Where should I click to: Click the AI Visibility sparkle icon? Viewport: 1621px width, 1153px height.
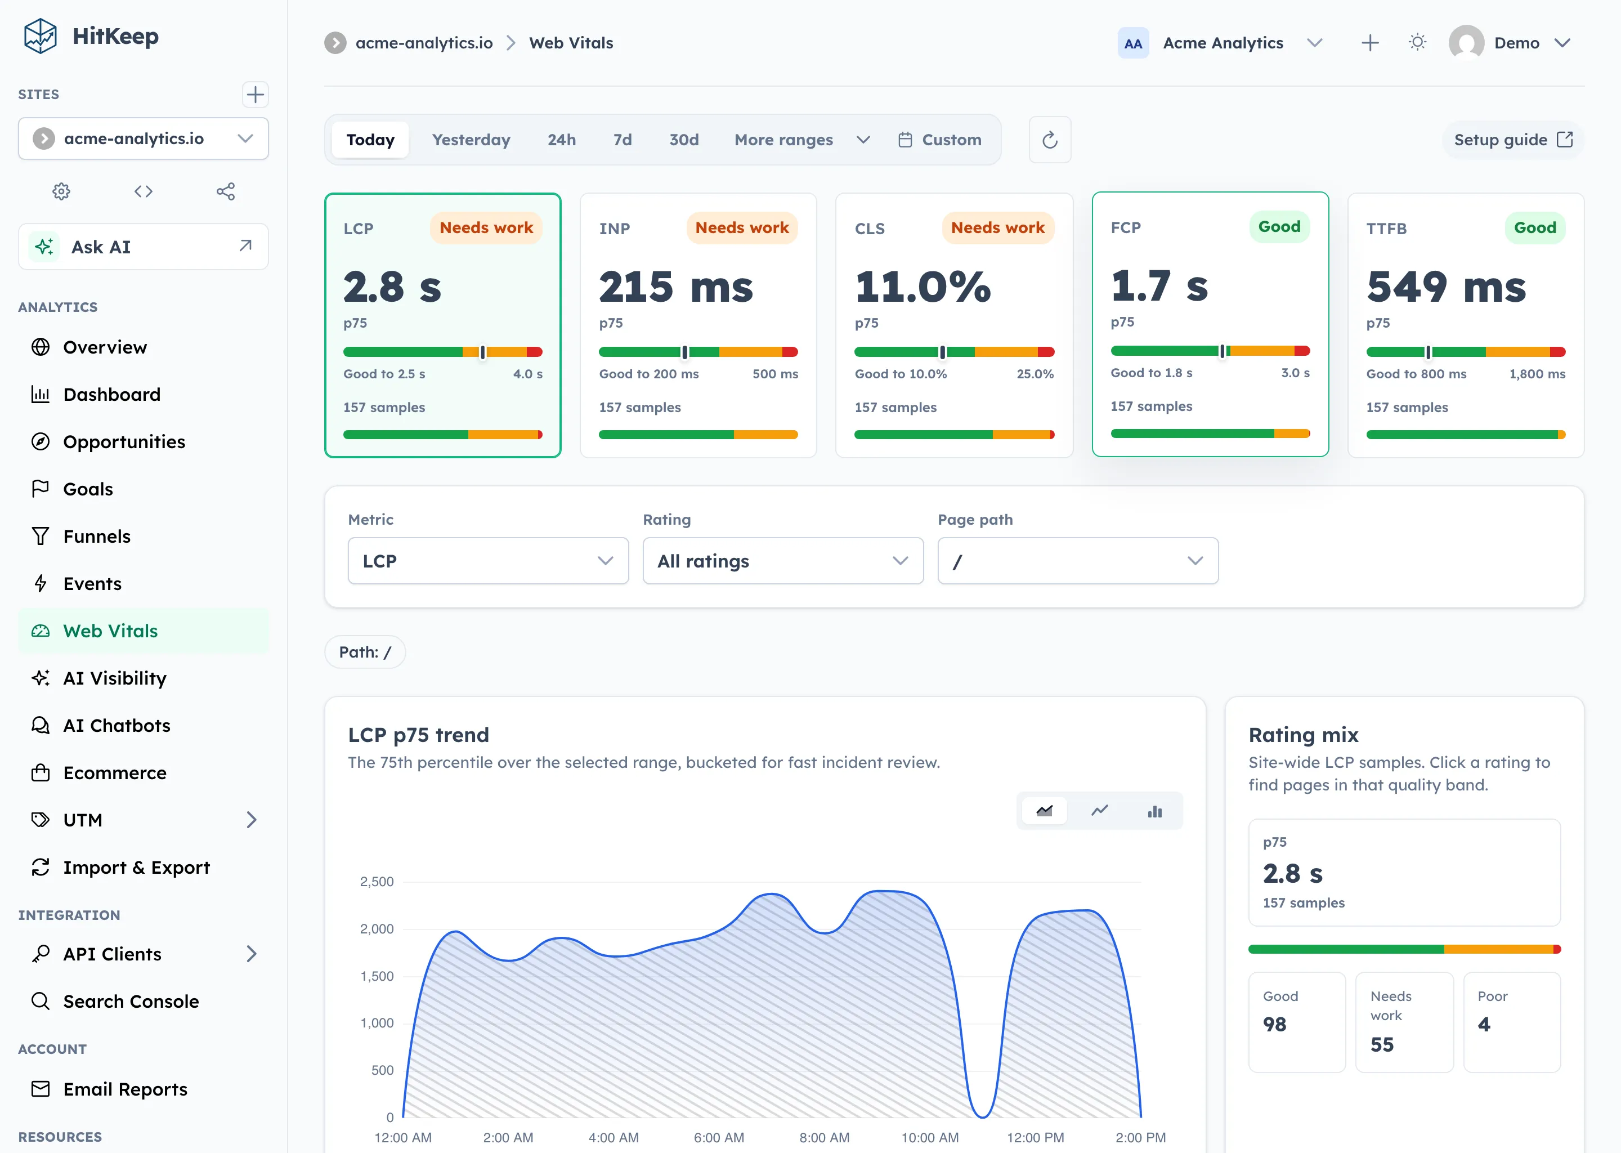41,678
